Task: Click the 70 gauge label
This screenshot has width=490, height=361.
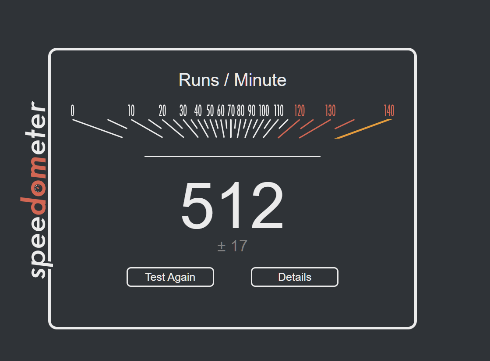Action: (x=231, y=111)
